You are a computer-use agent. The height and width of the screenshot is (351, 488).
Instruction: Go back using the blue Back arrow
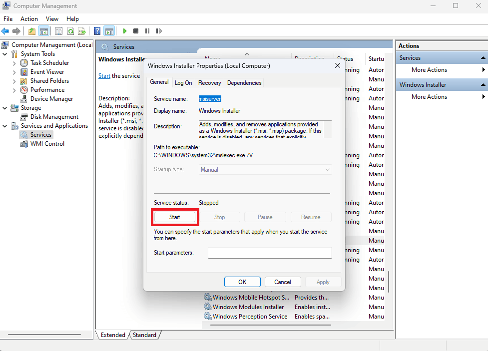(x=5, y=31)
